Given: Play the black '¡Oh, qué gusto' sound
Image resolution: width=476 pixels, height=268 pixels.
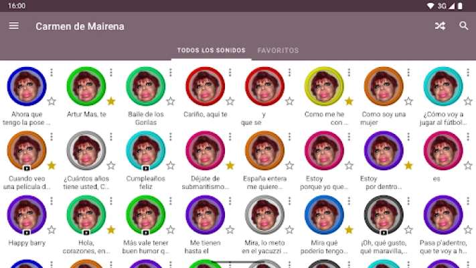Looking at the screenshot, I should (x=384, y=215).
